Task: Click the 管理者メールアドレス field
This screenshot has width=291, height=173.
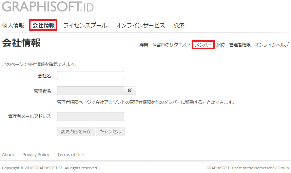Action: 91,116
